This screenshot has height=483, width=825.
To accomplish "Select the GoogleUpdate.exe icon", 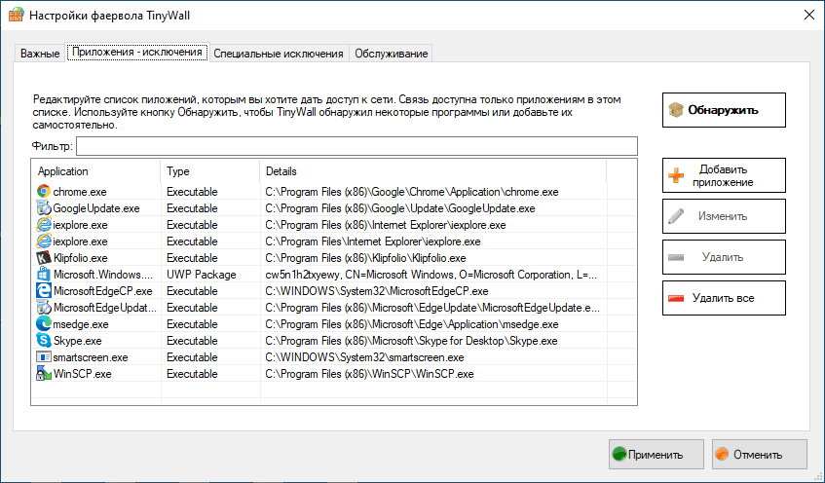I will [43, 208].
